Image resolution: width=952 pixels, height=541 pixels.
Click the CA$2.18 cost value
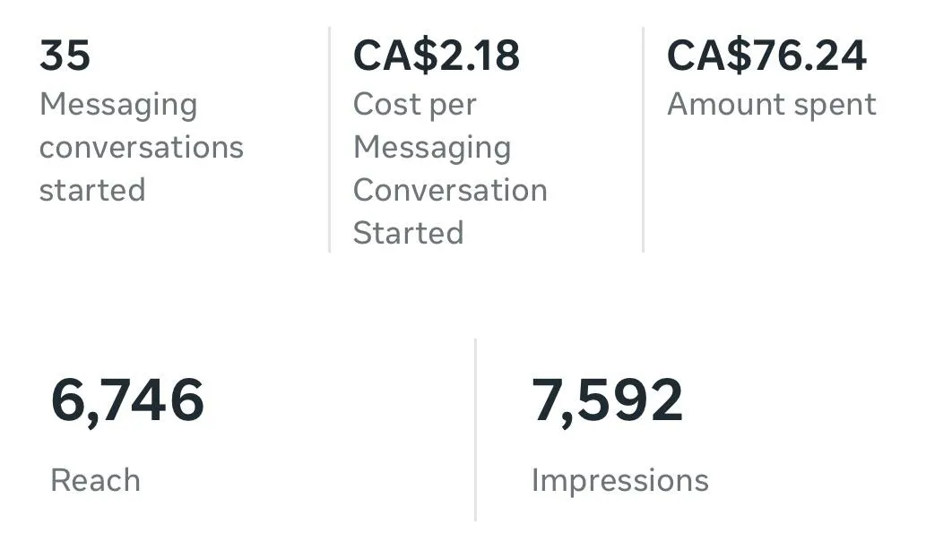tap(437, 56)
